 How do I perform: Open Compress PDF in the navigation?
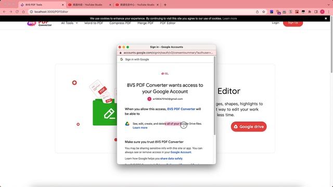click(x=120, y=23)
